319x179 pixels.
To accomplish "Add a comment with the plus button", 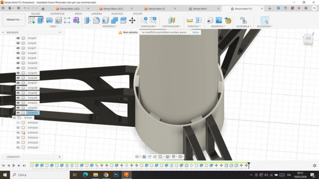I will 59,157.
